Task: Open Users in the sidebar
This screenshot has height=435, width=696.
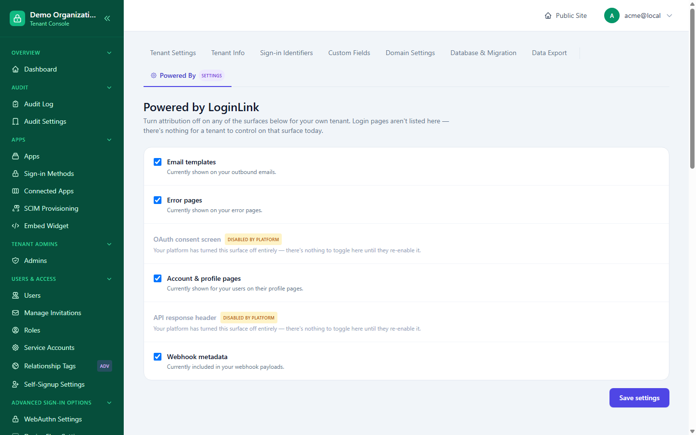Action: pos(62,295)
